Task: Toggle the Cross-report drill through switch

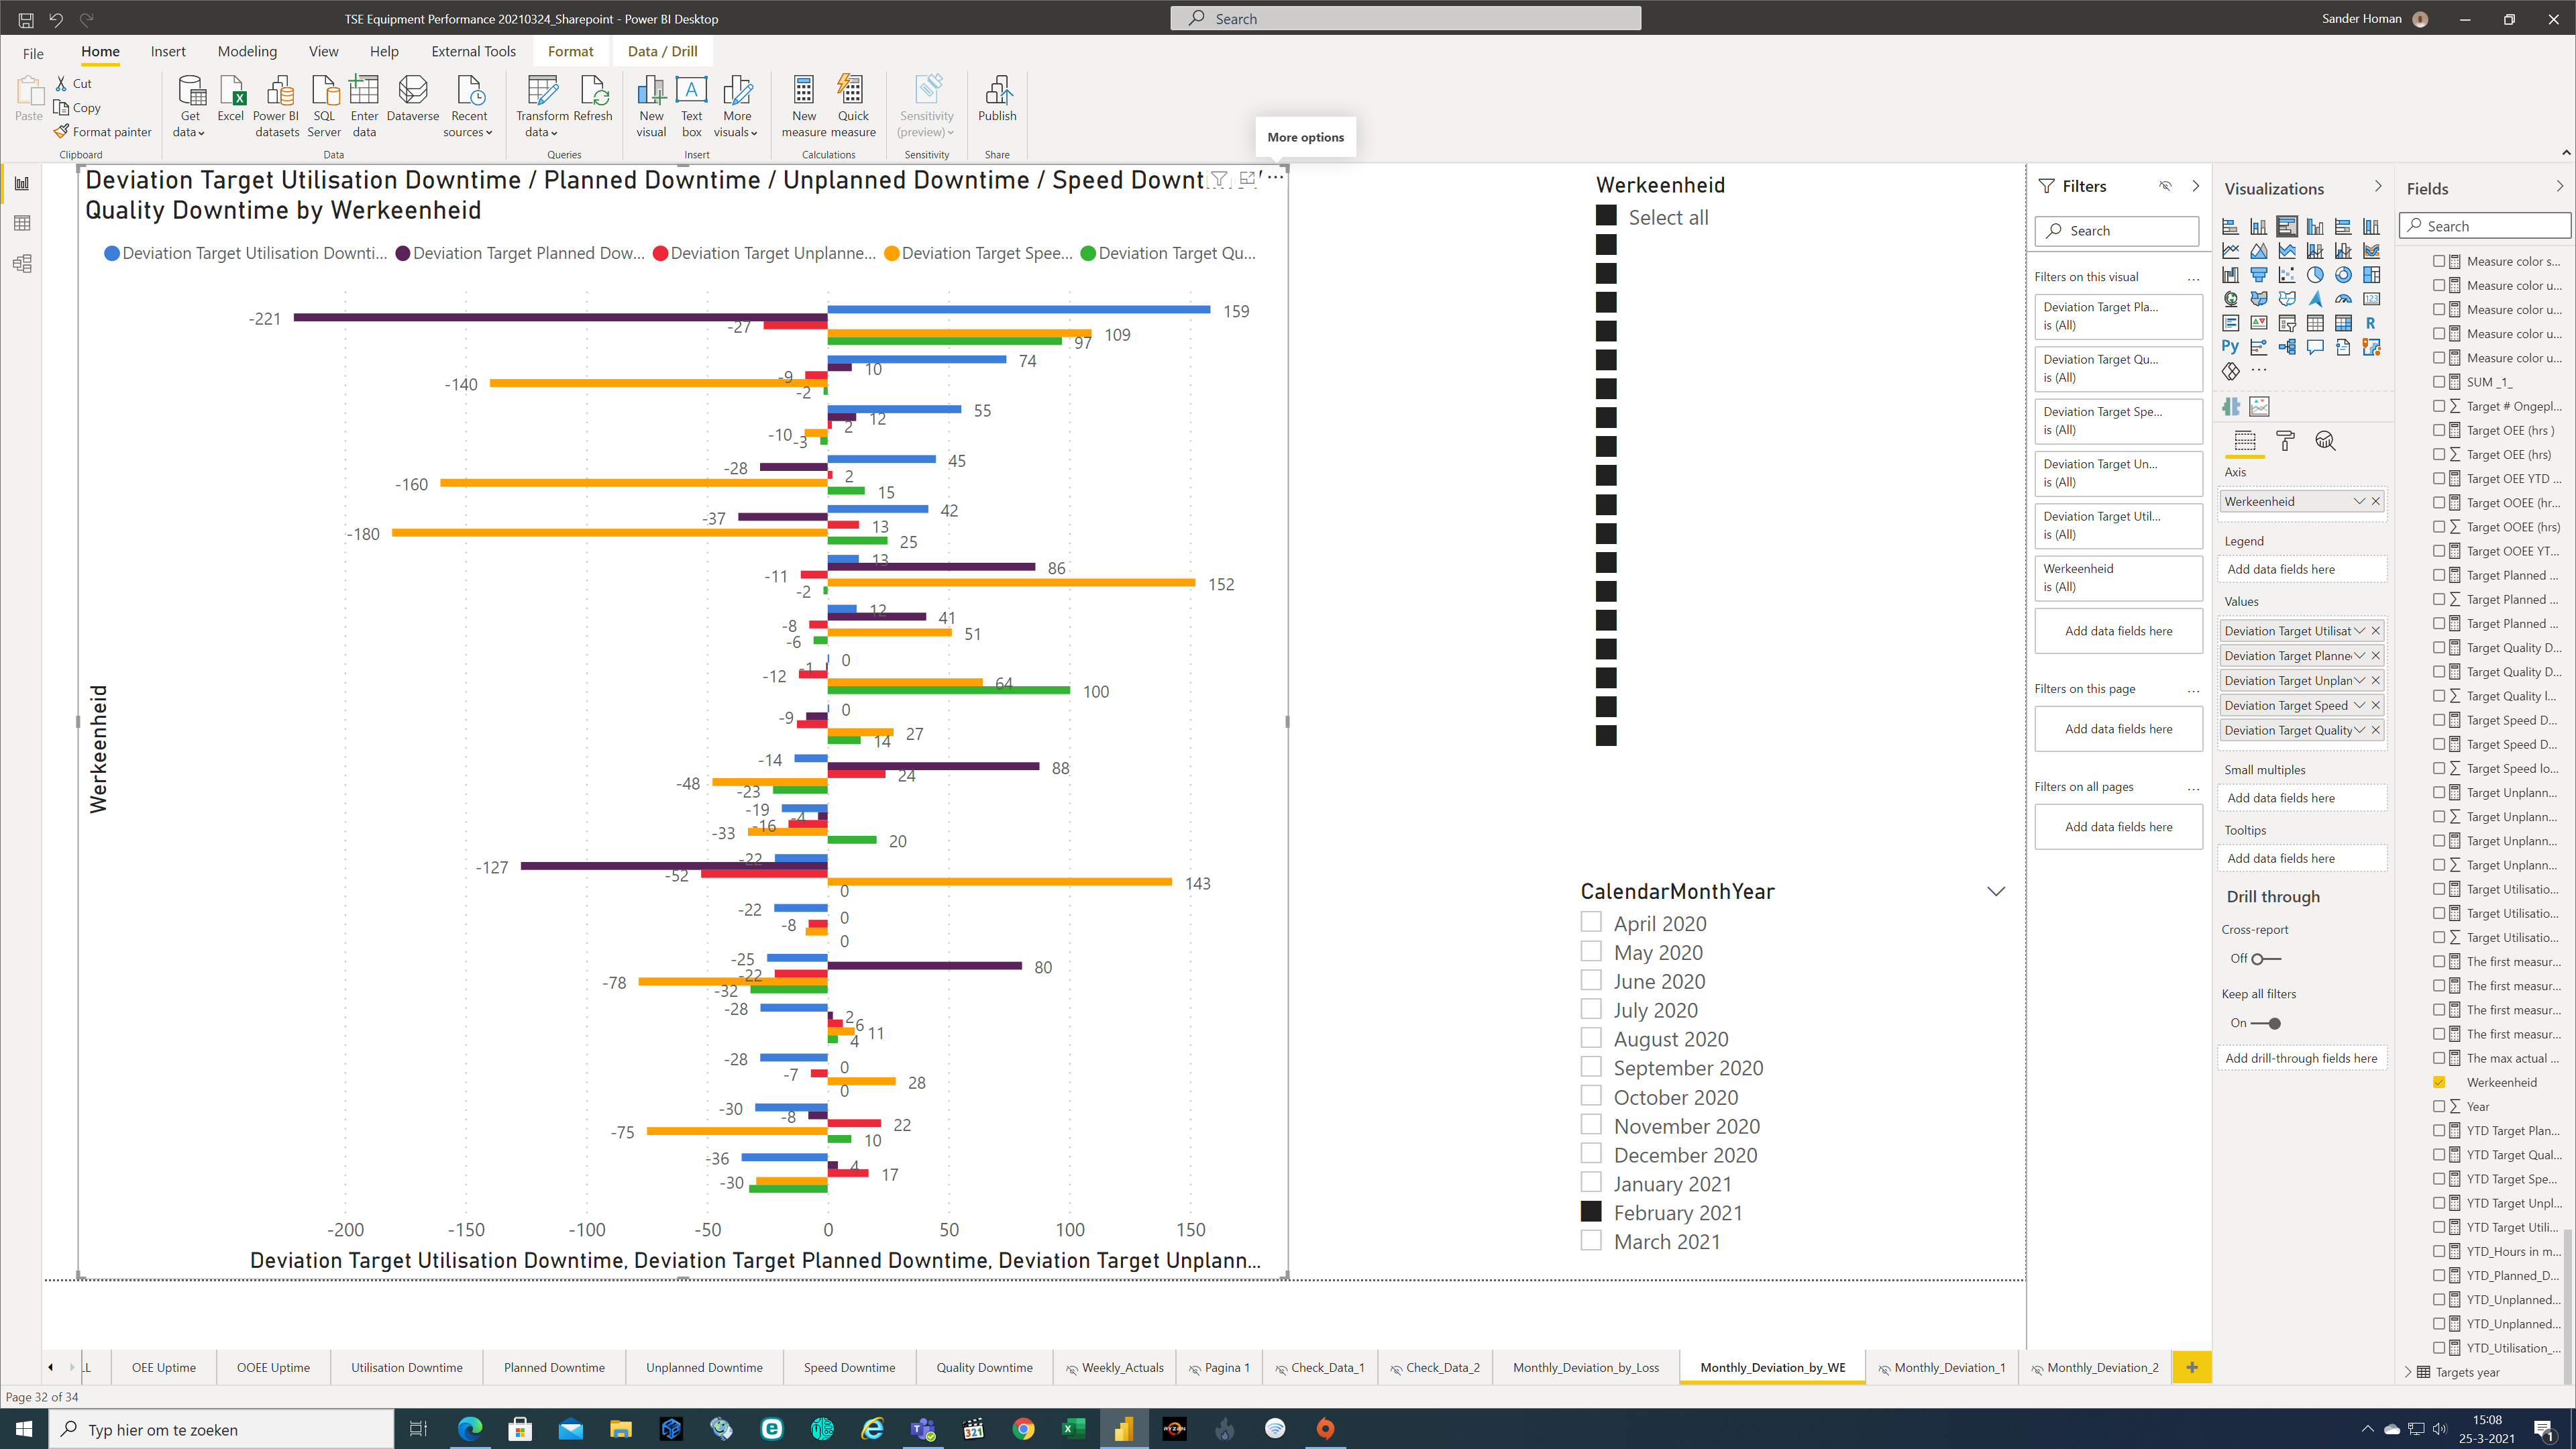Action: 2266,959
